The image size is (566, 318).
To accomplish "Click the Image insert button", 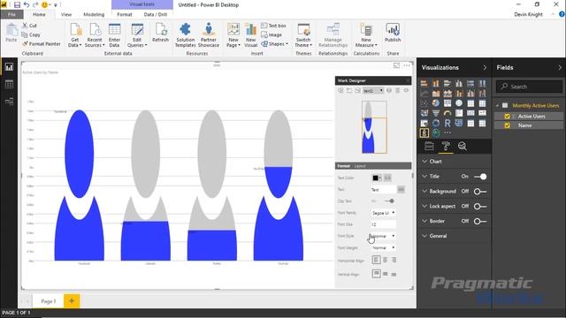I will point(272,35).
